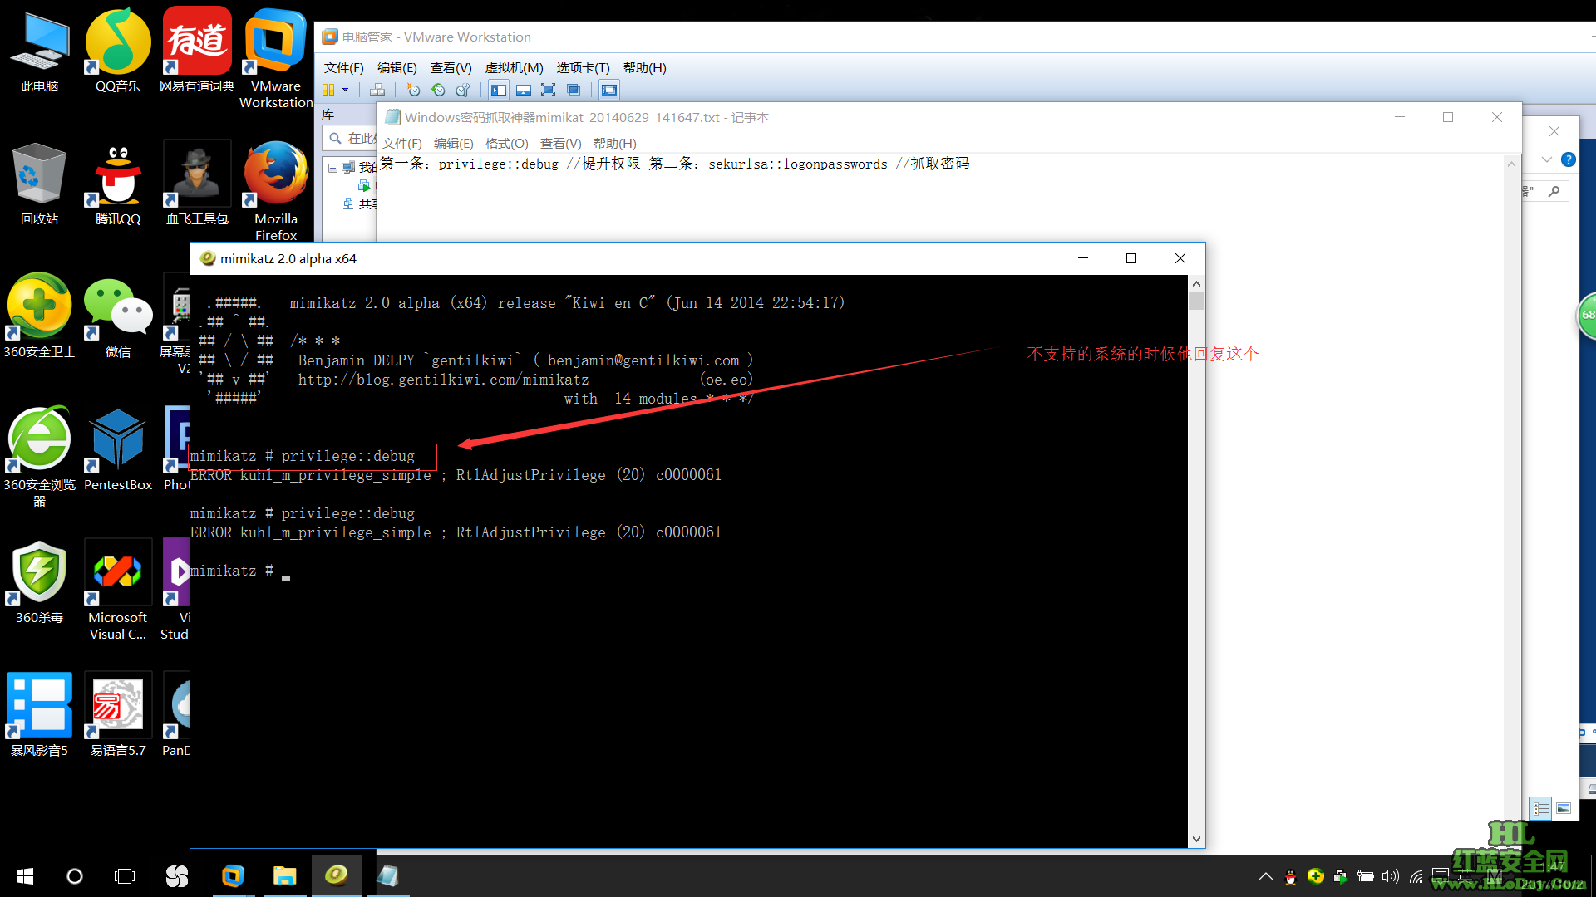Click the mimikatz console scrollbar up arrow
Viewport: 1596px width, 897px height.
[x=1196, y=283]
